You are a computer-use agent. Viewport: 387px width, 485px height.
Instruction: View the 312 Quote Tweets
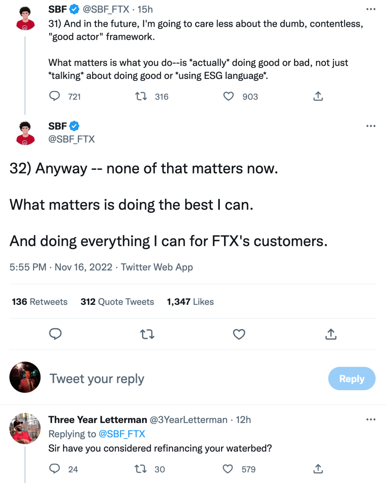[117, 302]
